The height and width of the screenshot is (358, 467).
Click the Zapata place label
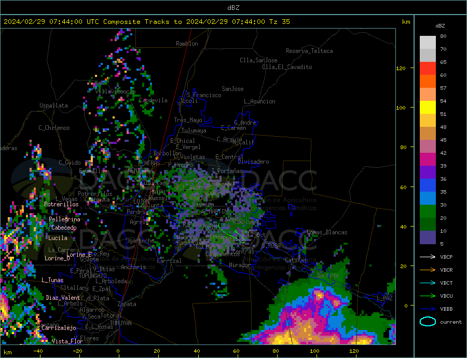pos(127,304)
